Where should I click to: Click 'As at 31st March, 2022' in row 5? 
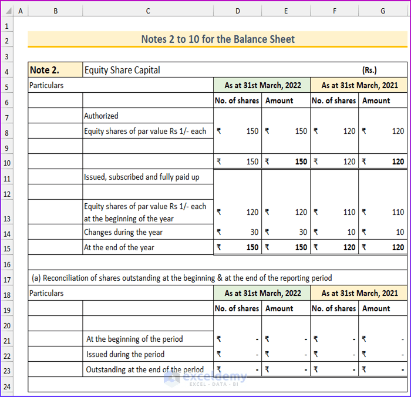click(x=262, y=85)
